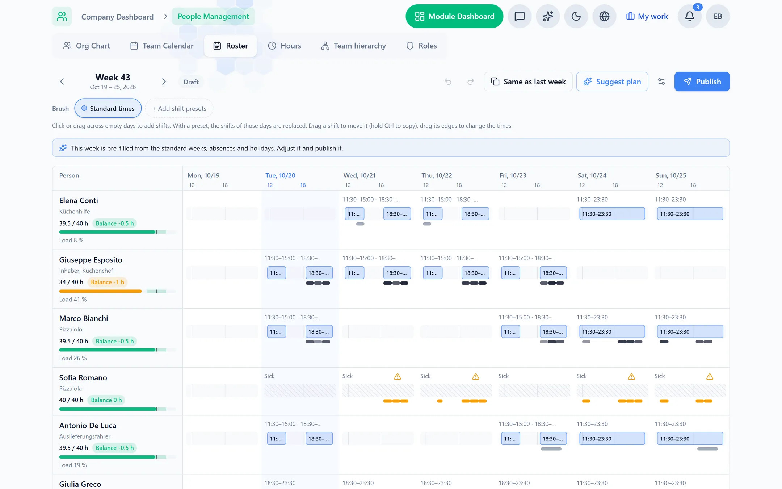Click Week 43 heading
782x489 pixels.
113,77
